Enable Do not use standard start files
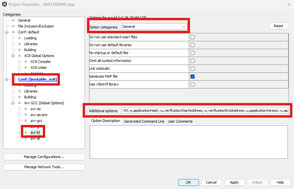This screenshot has height=189, width=294. (x=192, y=37)
